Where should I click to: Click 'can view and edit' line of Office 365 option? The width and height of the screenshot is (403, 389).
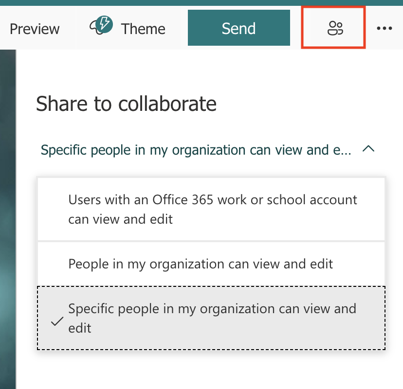point(120,219)
